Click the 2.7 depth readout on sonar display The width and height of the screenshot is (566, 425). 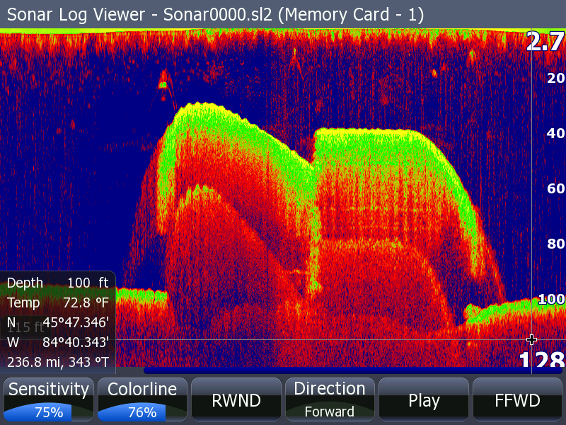543,42
